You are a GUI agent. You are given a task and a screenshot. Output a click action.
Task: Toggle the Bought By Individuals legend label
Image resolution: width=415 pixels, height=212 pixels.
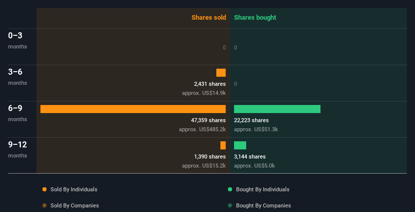point(262,189)
